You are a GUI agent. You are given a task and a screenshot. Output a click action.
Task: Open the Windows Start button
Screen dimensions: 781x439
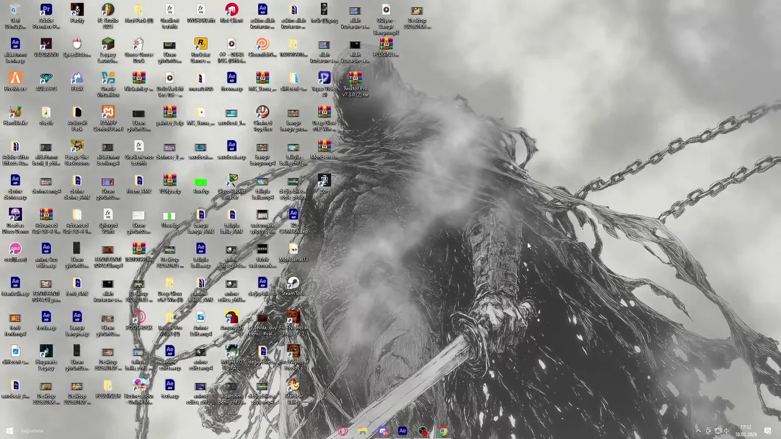9,431
